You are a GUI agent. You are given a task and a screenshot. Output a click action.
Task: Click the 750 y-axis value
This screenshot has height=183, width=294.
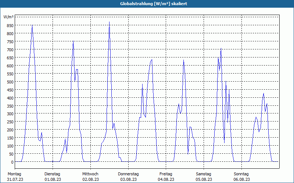click(10, 42)
